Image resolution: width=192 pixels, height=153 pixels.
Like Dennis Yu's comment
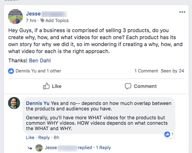coord(30,138)
